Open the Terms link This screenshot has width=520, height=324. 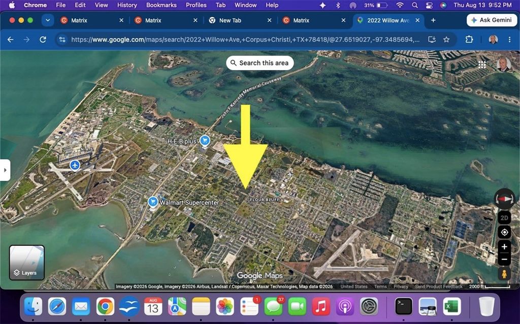pyautogui.click(x=380, y=286)
